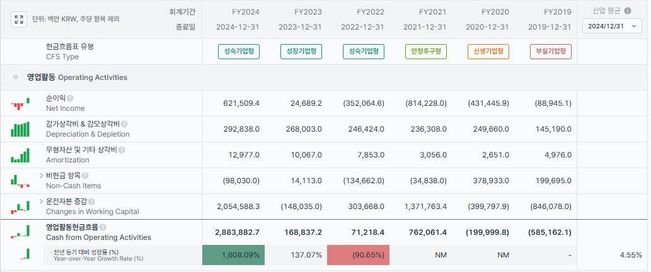
Task: Click the 안정추구형 tag under FY2021
Action: tap(426, 52)
